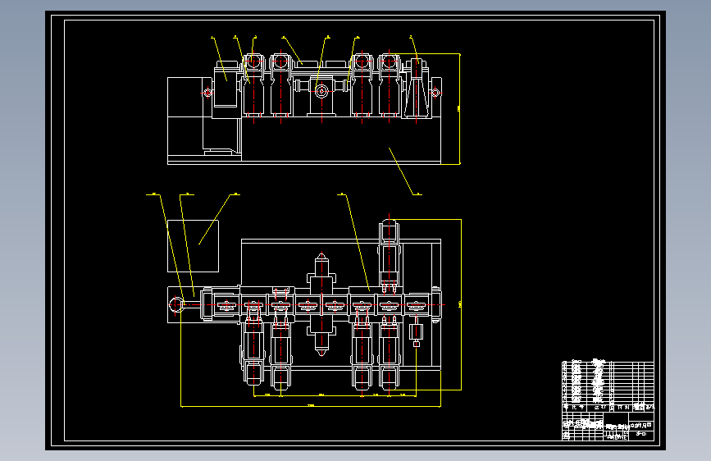Select the parts list table above the title block

coord(608,386)
